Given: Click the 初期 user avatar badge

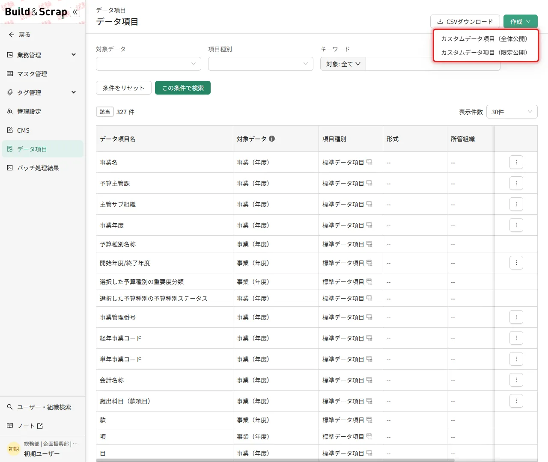Looking at the screenshot, I should (14, 449).
